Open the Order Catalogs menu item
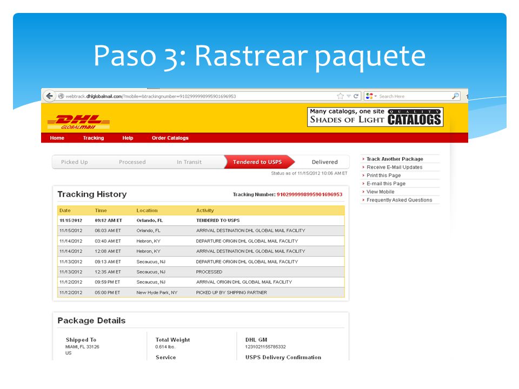Image resolution: width=519 pixels, height=389 pixels. [170, 138]
